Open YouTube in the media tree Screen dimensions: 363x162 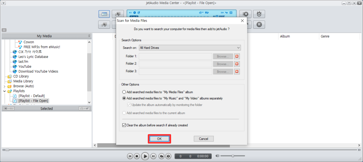pyautogui.click(x=25, y=66)
